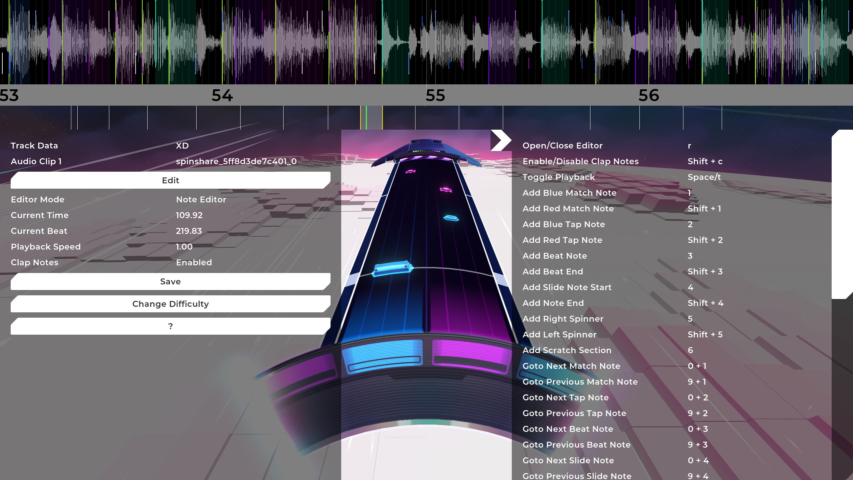Click the Playback Speed 1.00 value
Viewport: 853px width, 480px height.
pyautogui.click(x=184, y=247)
